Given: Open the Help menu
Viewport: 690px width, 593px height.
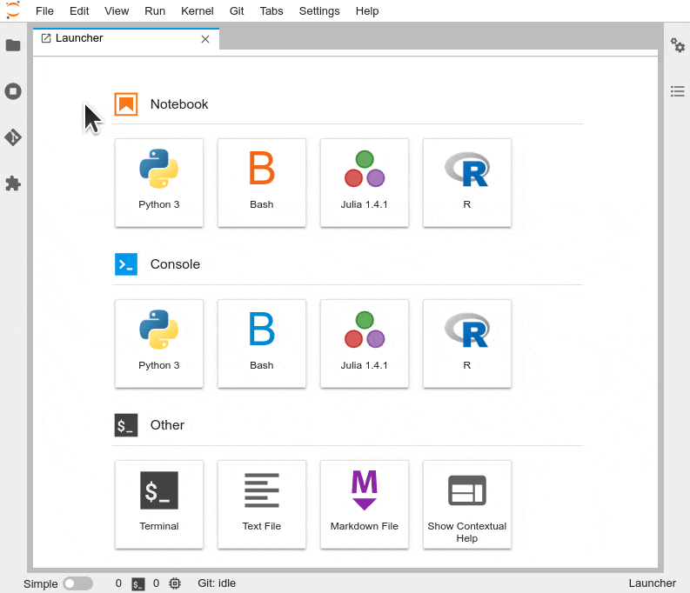Looking at the screenshot, I should point(367,11).
